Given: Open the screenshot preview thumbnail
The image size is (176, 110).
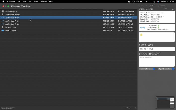Looking at the screenshot, I should (165, 102).
